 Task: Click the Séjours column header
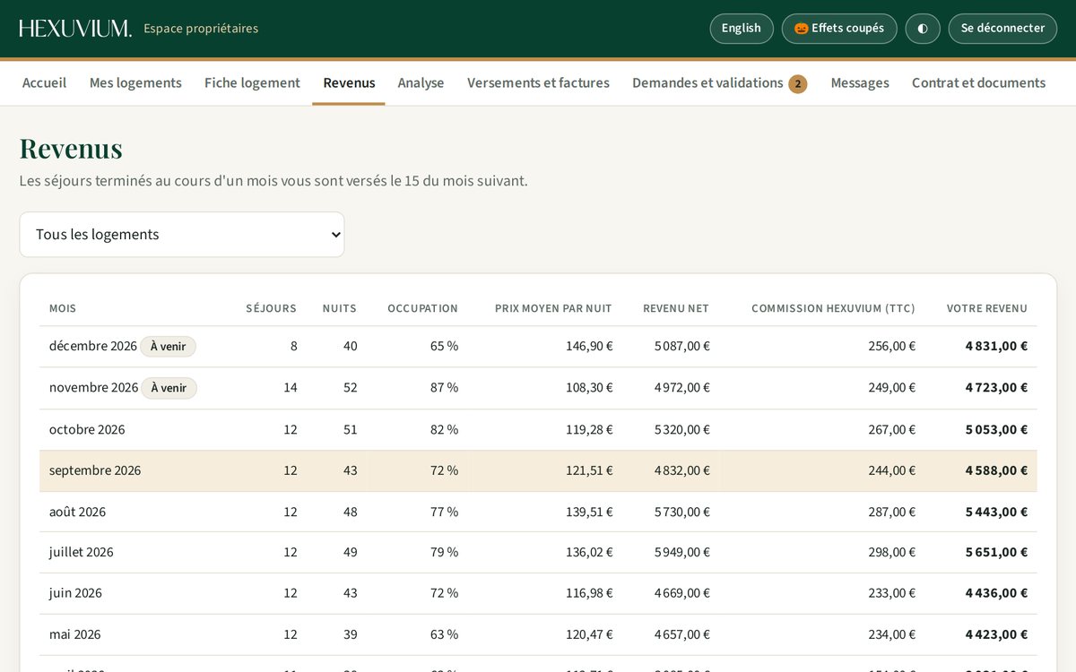(271, 308)
